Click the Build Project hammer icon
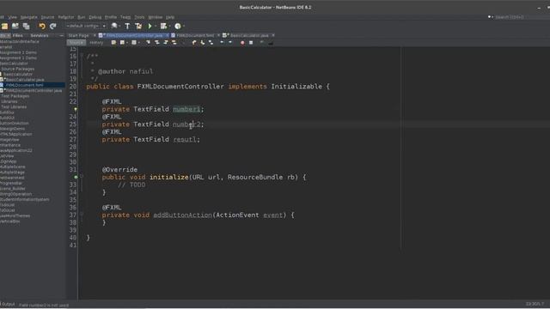550x309 pixels. 127,27
